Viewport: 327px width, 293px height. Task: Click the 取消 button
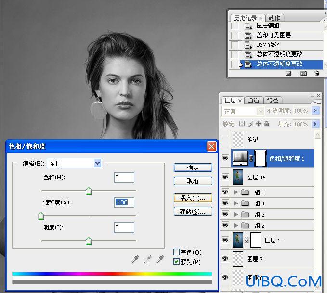point(193,181)
